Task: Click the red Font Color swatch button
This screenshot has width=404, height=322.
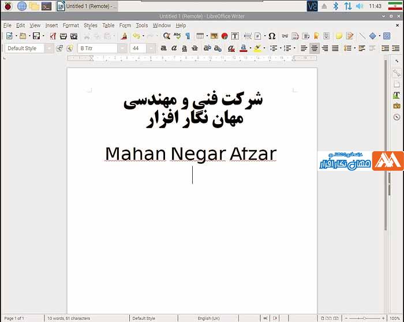Action: click(x=244, y=48)
